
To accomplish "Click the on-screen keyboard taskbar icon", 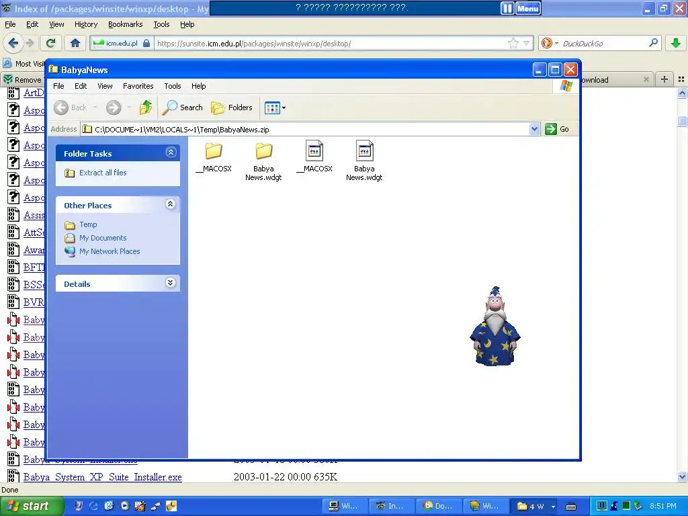I will tap(571, 507).
